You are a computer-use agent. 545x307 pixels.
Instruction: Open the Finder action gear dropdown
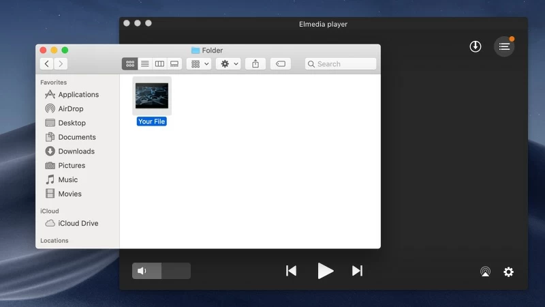click(x=228, y=63)
